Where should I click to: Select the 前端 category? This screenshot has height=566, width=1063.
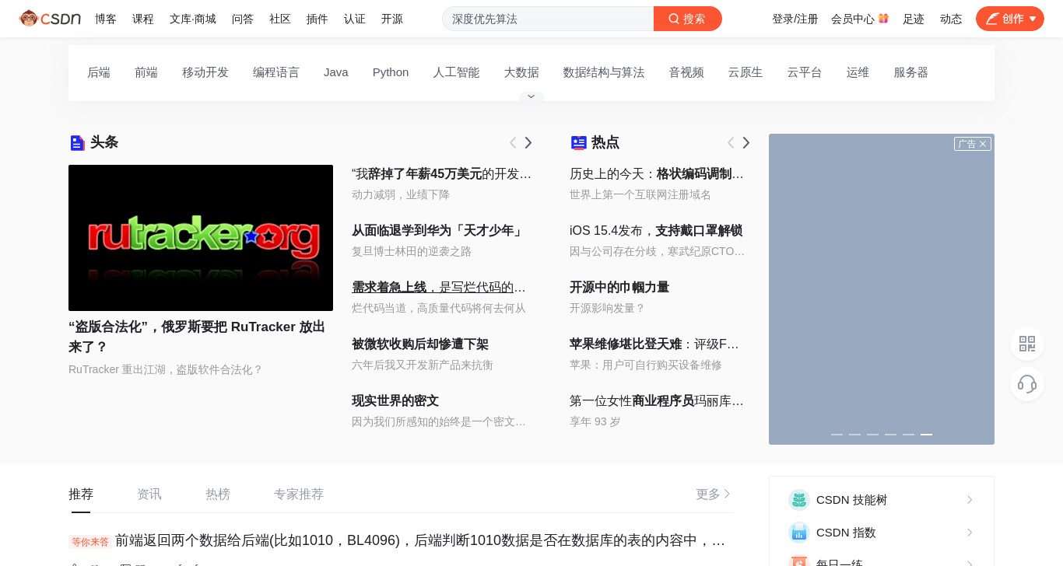(x=146, y=72)
